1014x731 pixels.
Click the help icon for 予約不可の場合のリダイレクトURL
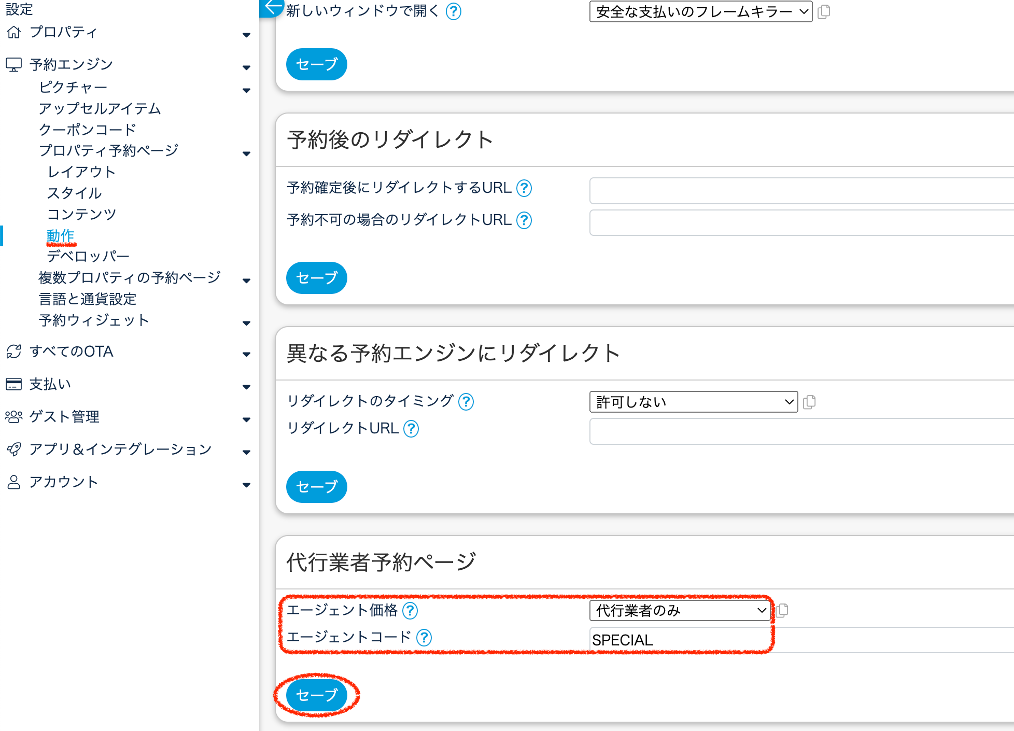524,220
